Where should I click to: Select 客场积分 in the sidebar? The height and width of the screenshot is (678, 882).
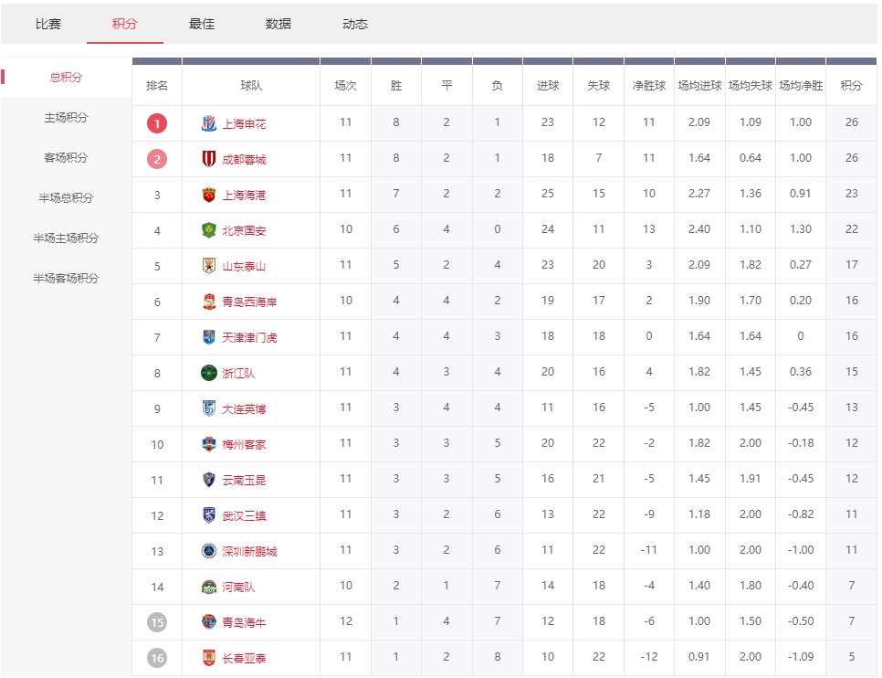[x=66, y=158]
